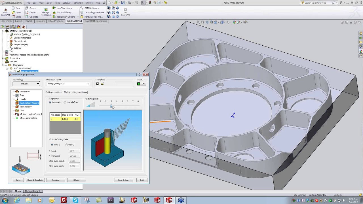The width and height of the screenshot is (363, 204).
Task: Move the Machining level slider handle
Action: tap(111, 106)
